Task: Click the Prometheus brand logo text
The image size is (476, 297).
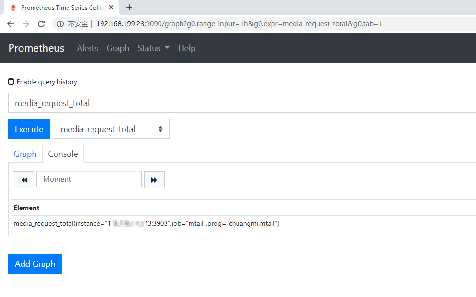Action: [36, 48]
